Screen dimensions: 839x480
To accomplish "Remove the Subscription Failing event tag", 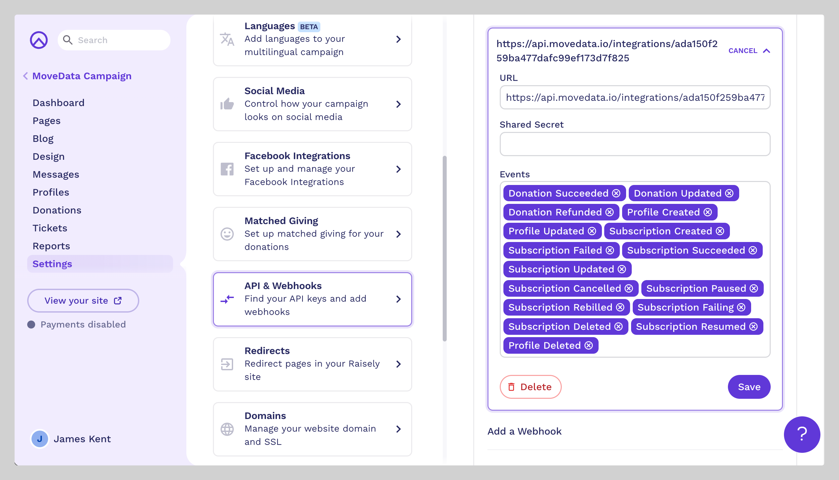I will click(x=741, y=307).
